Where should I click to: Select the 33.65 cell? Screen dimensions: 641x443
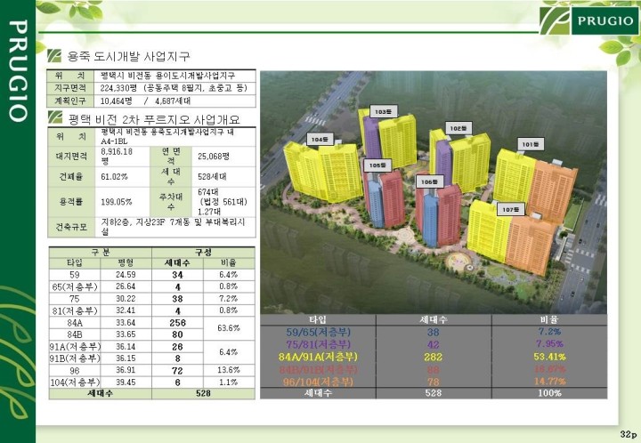126,334
